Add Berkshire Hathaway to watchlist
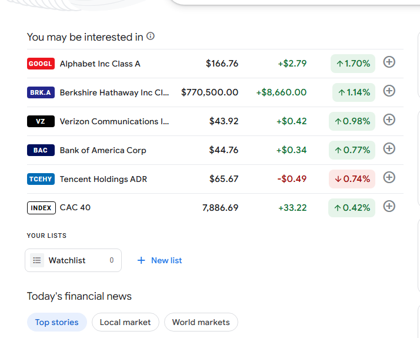 click(389, 91)
